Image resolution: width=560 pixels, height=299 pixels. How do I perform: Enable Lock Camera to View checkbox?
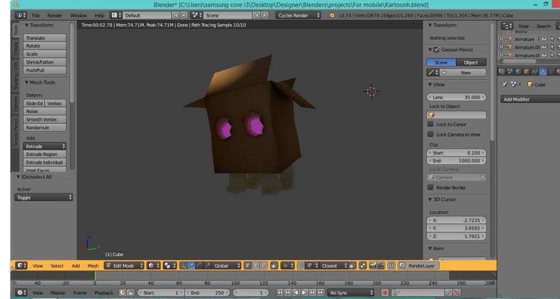[x=431, y=135]
